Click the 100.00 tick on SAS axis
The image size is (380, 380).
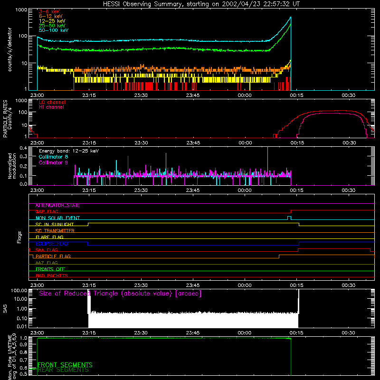[x=19, y=290]
